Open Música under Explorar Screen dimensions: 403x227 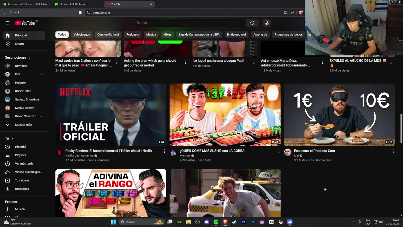click(24, 209)
